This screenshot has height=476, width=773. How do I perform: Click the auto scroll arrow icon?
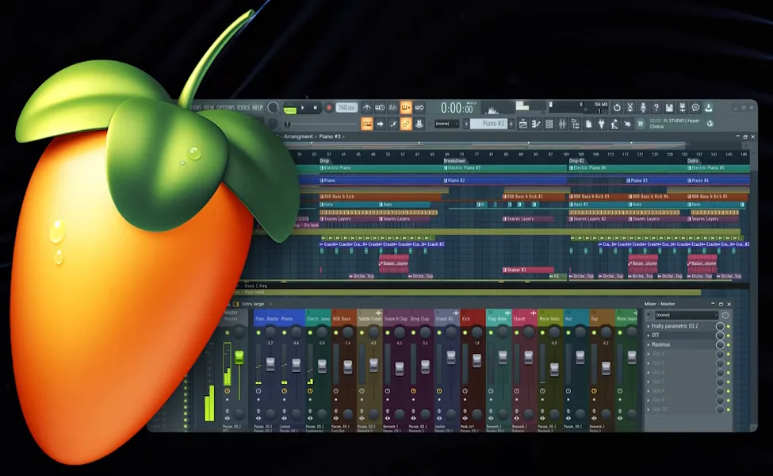(x=380, y=124)
